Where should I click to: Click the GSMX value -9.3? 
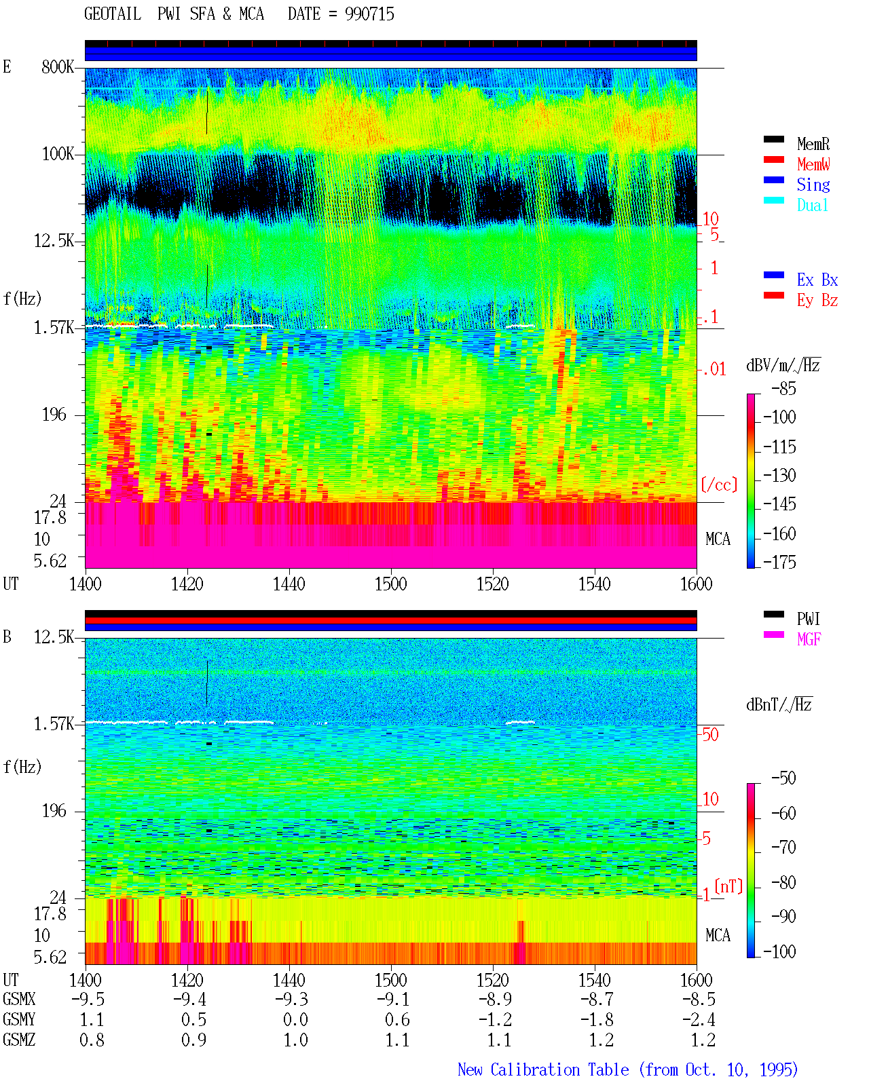(x=291, y=999)
